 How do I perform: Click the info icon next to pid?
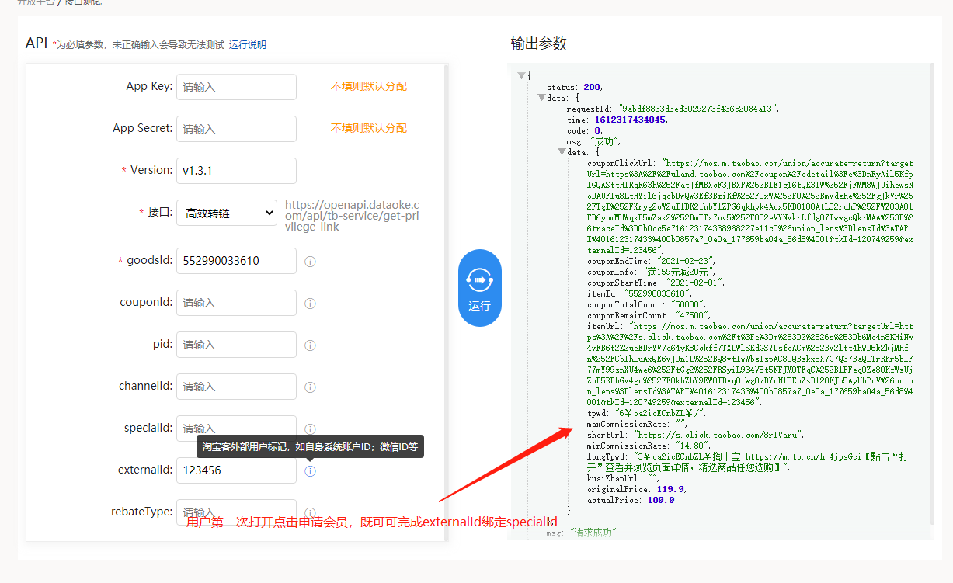[x=310, y=345]
